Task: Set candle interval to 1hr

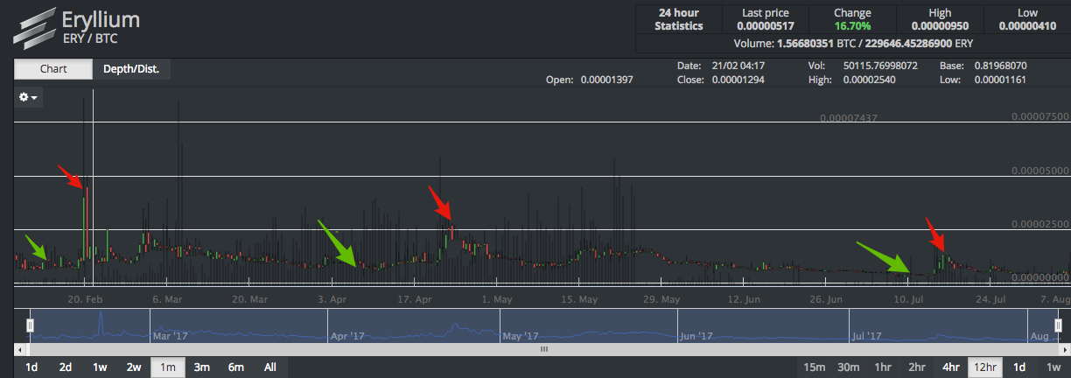Action: (x=883, y=367)
